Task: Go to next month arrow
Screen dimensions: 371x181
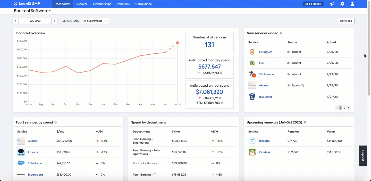Action: (55, 21)
